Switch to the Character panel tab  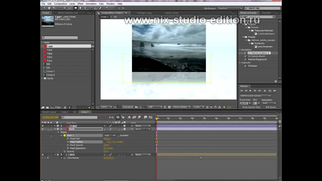pos(266,13)
